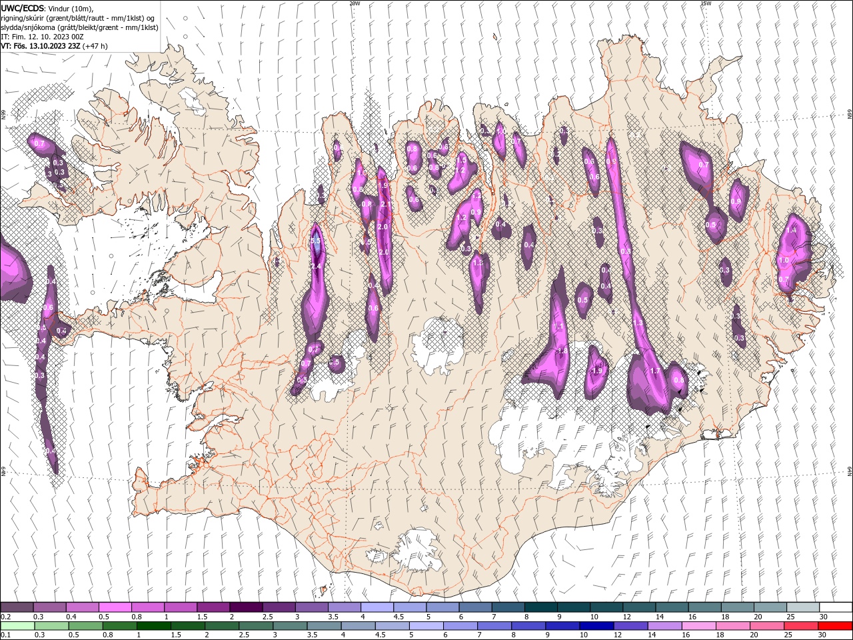
Task: Pick white top legend swatch above 30
Action: click(835, 607)
